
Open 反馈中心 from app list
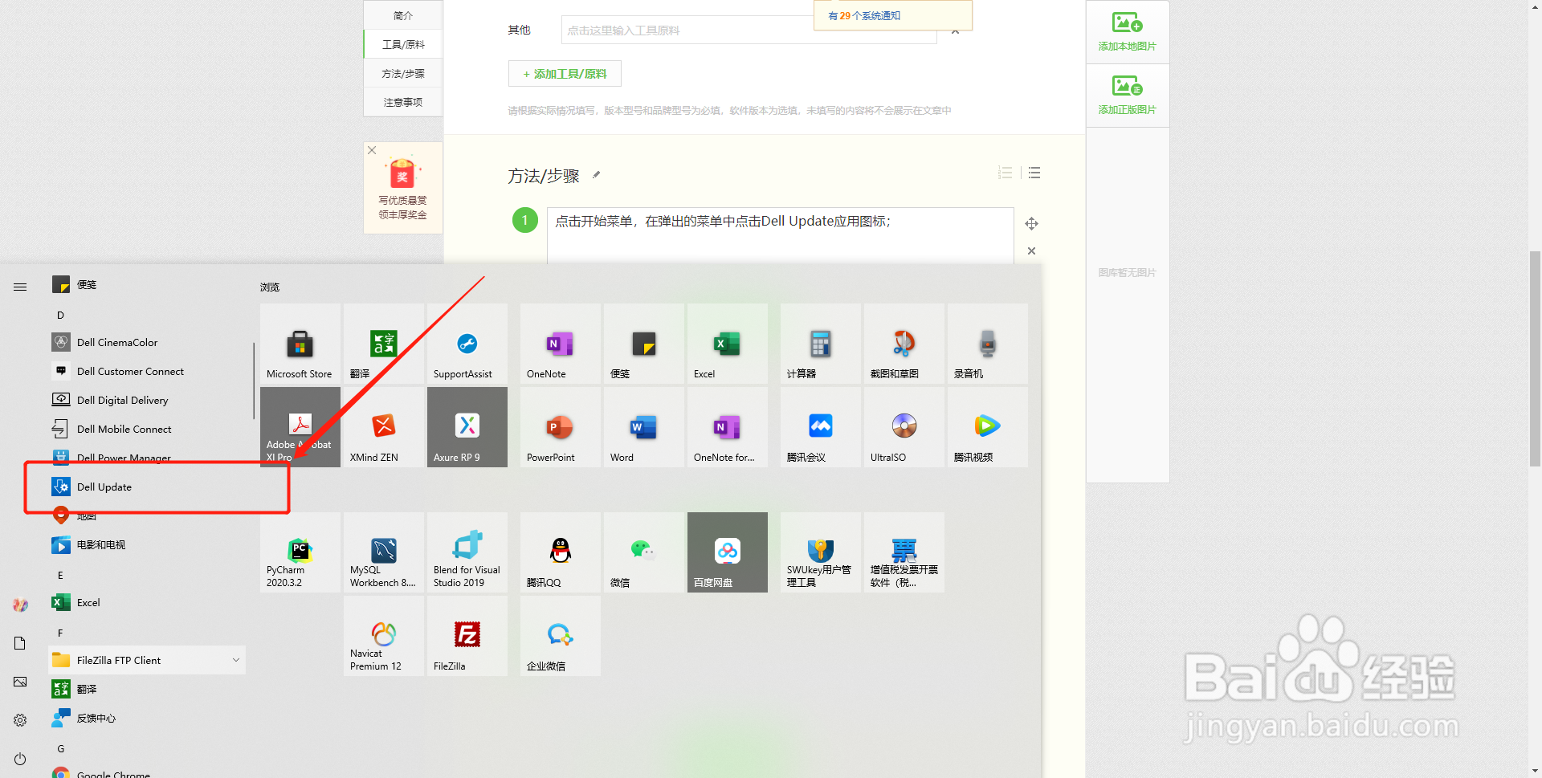pos(147,718)
